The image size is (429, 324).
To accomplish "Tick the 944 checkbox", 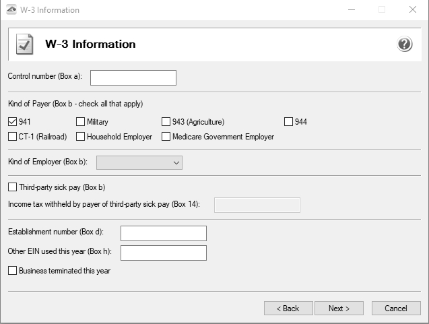I will [288, 121].
